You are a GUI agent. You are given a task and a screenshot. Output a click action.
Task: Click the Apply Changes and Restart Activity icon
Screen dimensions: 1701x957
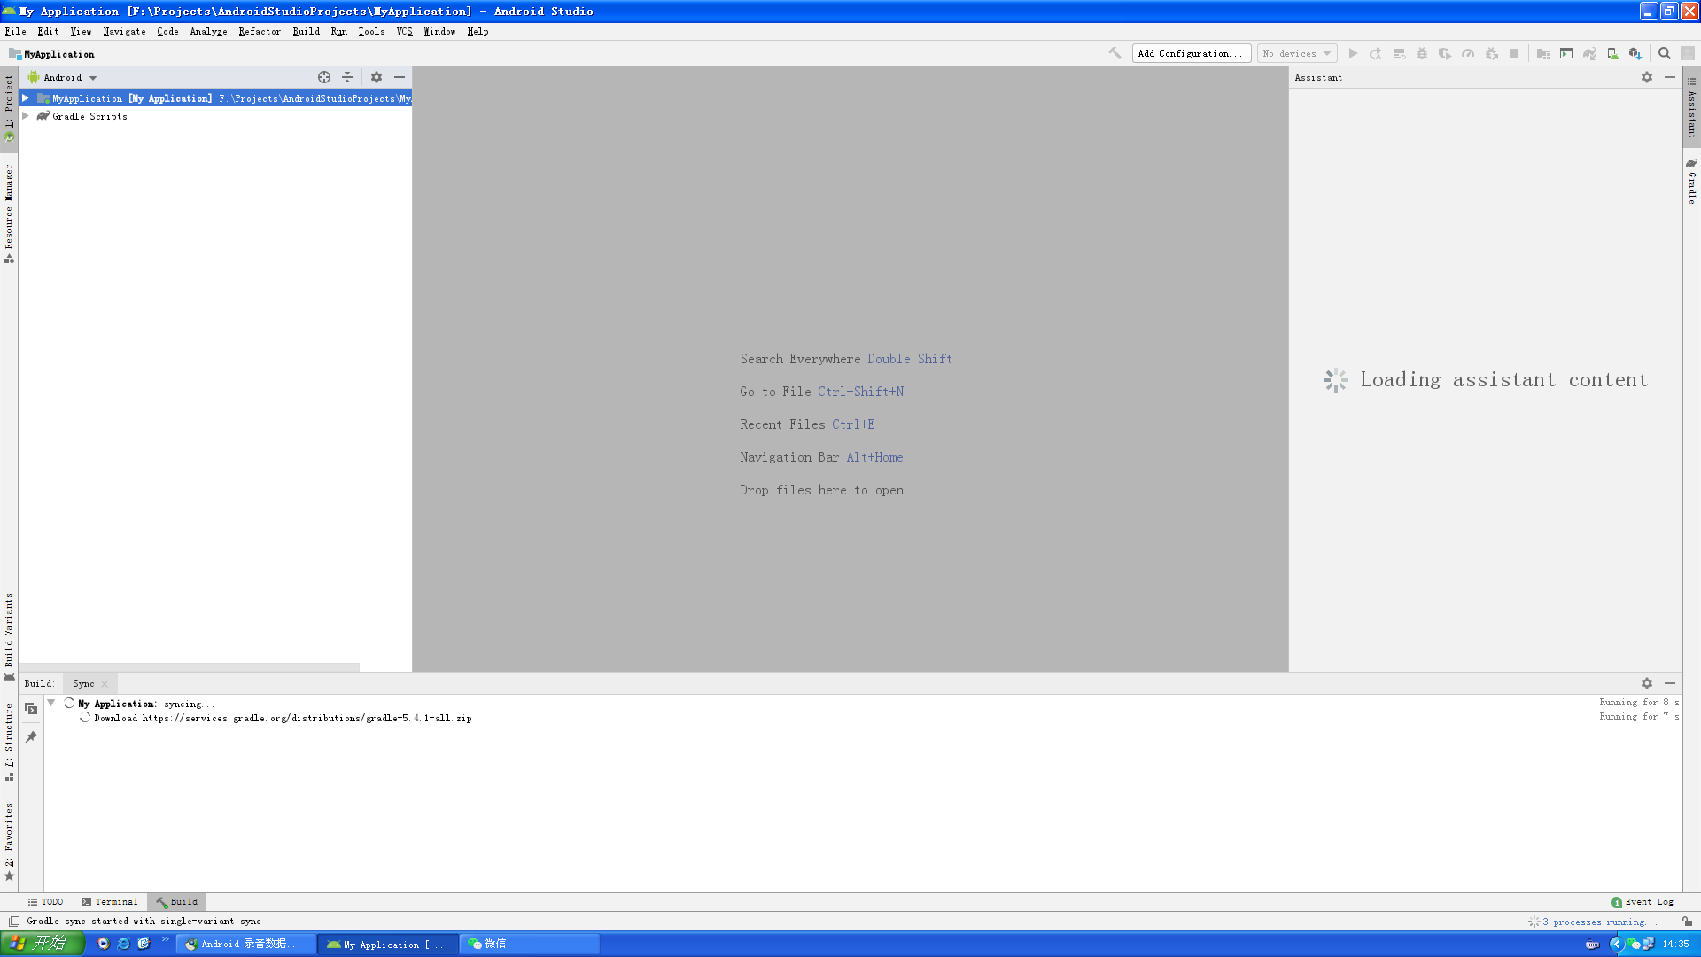(1376, 53)
